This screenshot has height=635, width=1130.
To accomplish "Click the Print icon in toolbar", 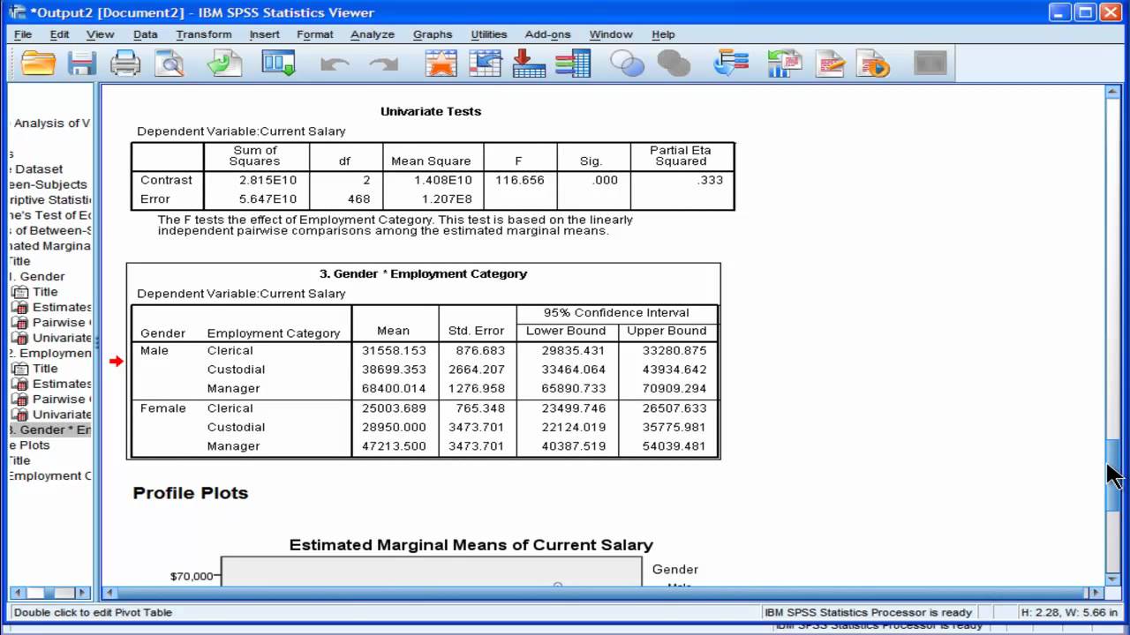I will tap(125, 64).
